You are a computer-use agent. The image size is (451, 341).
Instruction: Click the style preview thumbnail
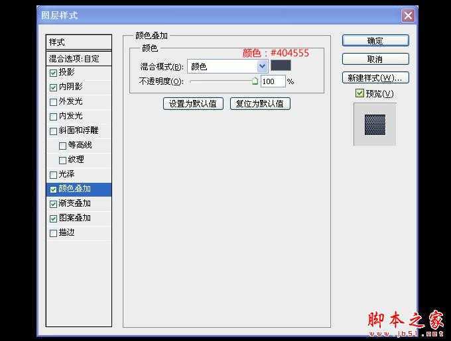(x=375, y=124)
